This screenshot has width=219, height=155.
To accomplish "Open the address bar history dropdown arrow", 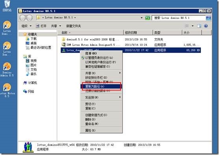I will [x=142, y=18].
